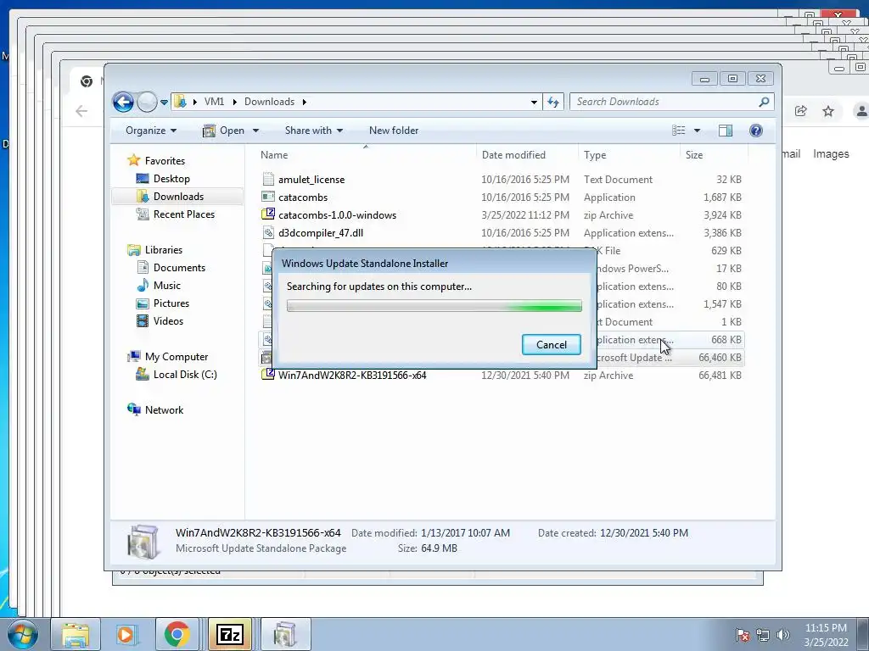Switch to Windows Update installer taskbar item
Image resolution: width=869 pixels, height=651 pixels.
point(285,634)
